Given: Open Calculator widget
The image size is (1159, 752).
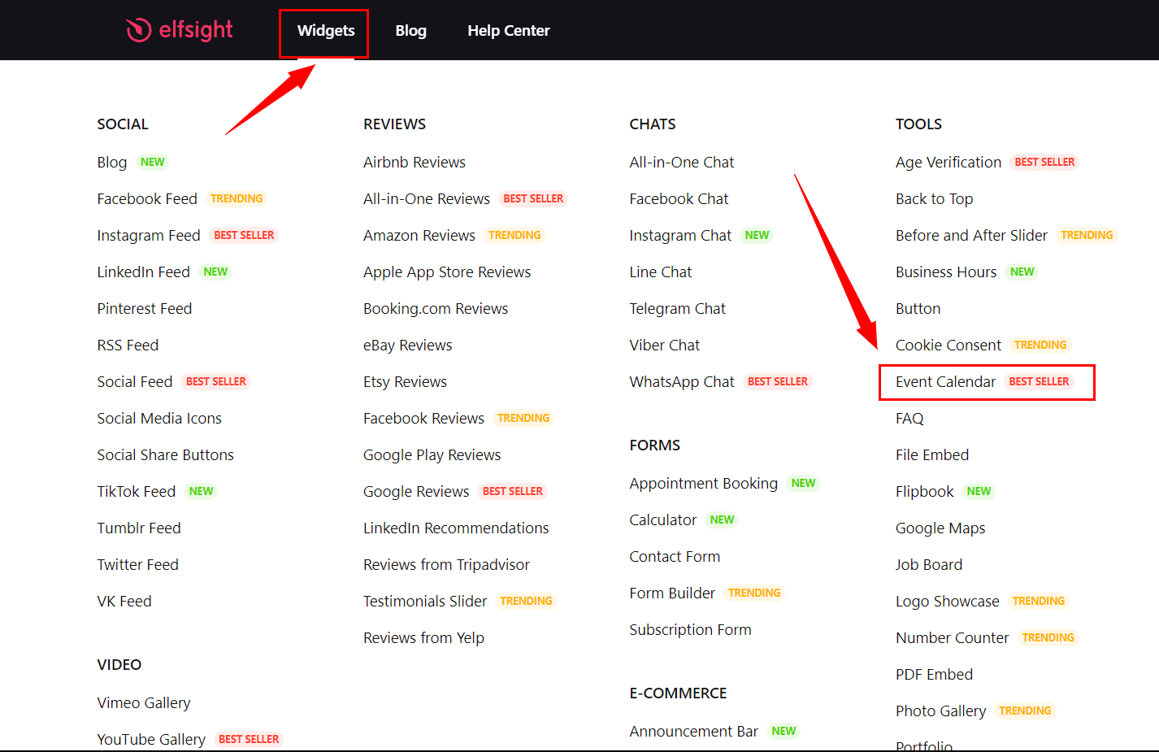Looking at the screenshot, I should 663,520.
